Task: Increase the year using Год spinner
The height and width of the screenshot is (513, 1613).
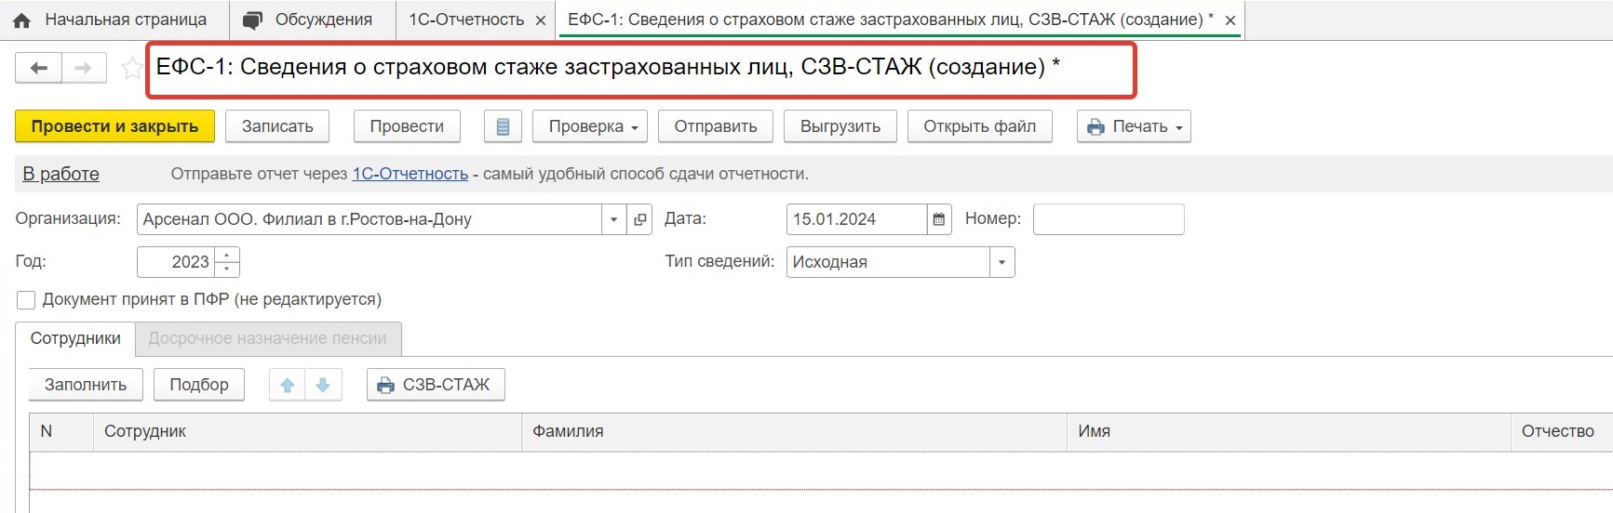Action: (227, 255)
